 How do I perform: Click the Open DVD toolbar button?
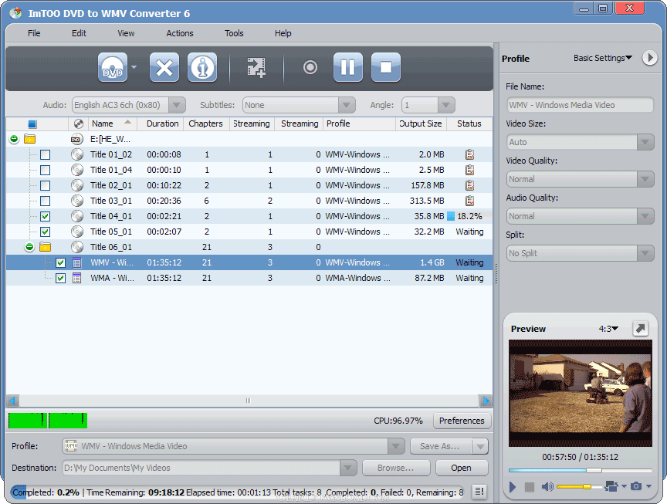[113, 67]
